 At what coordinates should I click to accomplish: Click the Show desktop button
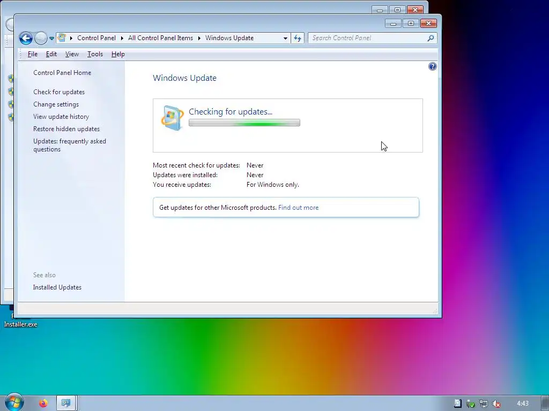[x=545, y=404]
